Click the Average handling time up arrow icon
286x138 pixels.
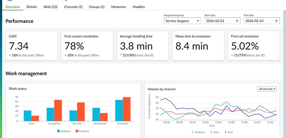coord(121,55)
